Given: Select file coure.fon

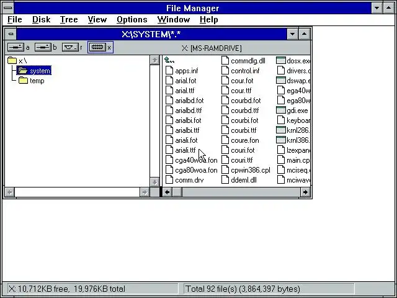Looking at the screenshot, I should coord(240,140).
